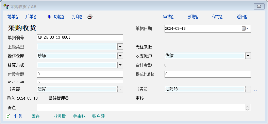
Task: Expand the 结算方式 dropdown
Action: click(x=120, y=65)
